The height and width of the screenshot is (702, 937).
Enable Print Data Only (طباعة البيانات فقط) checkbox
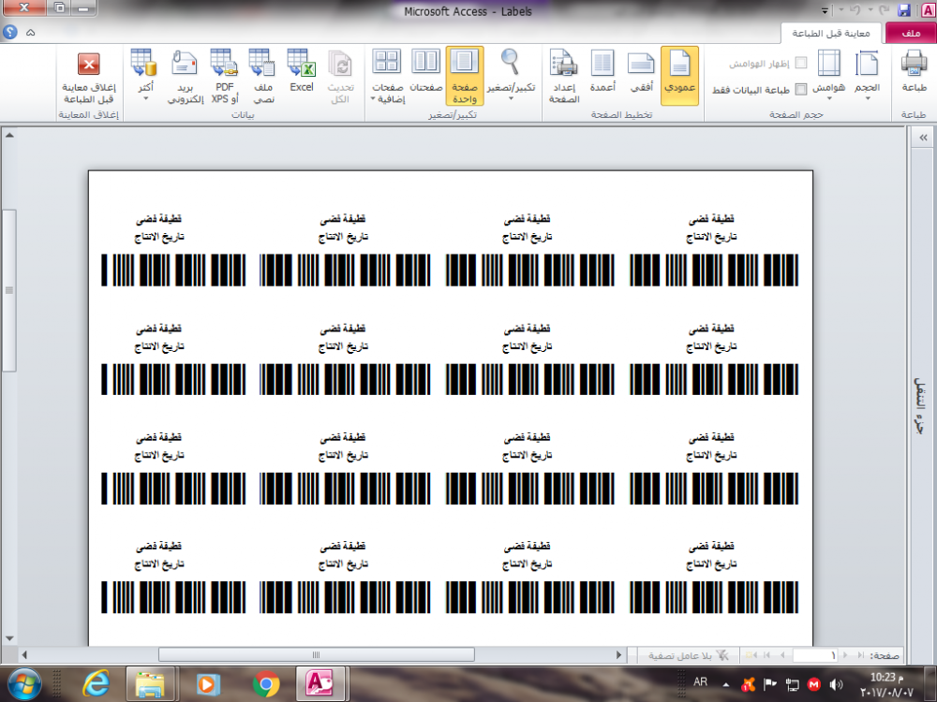point(801,90)
